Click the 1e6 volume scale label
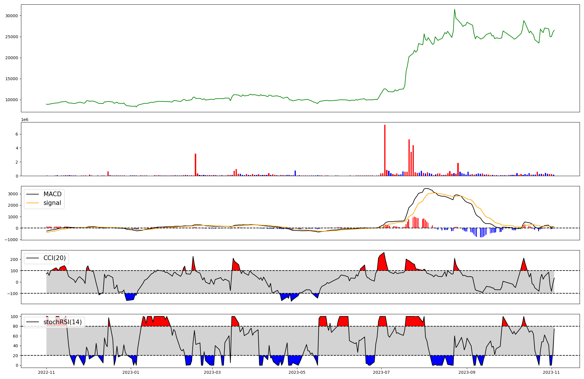 (x=25, y=120)
